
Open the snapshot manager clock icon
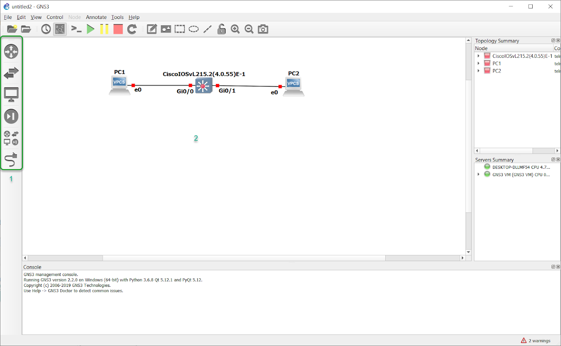46,29
